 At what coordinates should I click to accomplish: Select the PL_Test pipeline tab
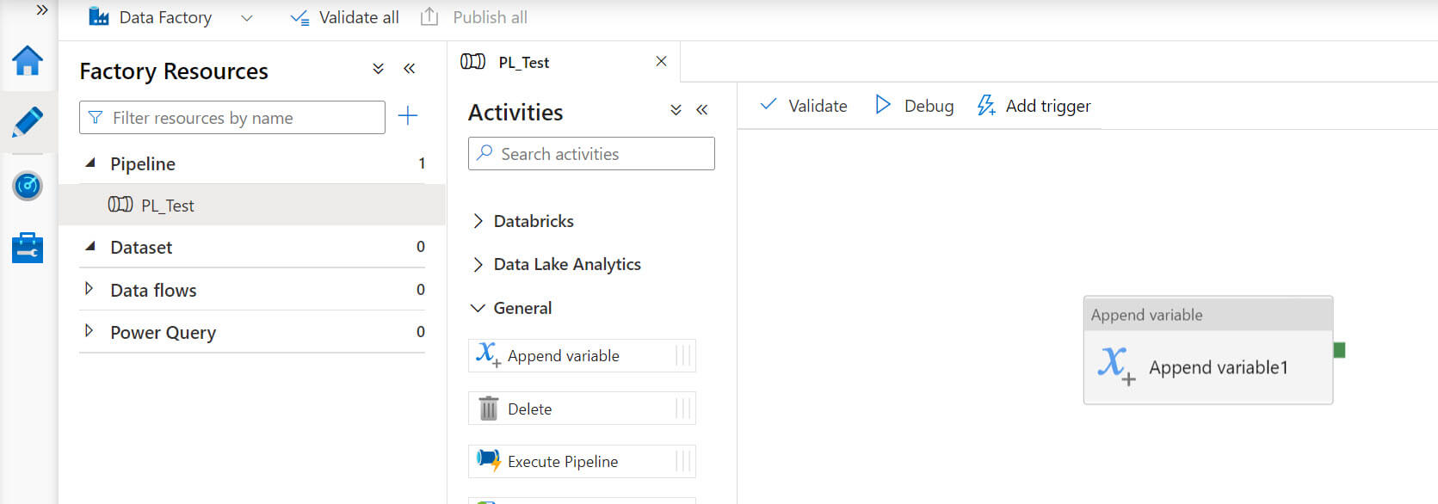click(x=523, y=63)
